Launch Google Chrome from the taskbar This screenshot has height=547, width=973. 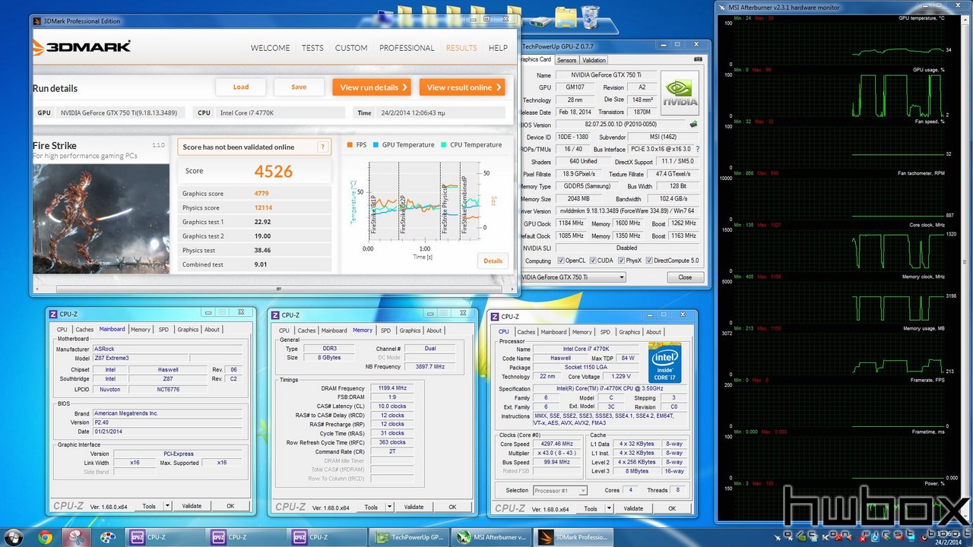pyautogui.click(x=45, y=537)
